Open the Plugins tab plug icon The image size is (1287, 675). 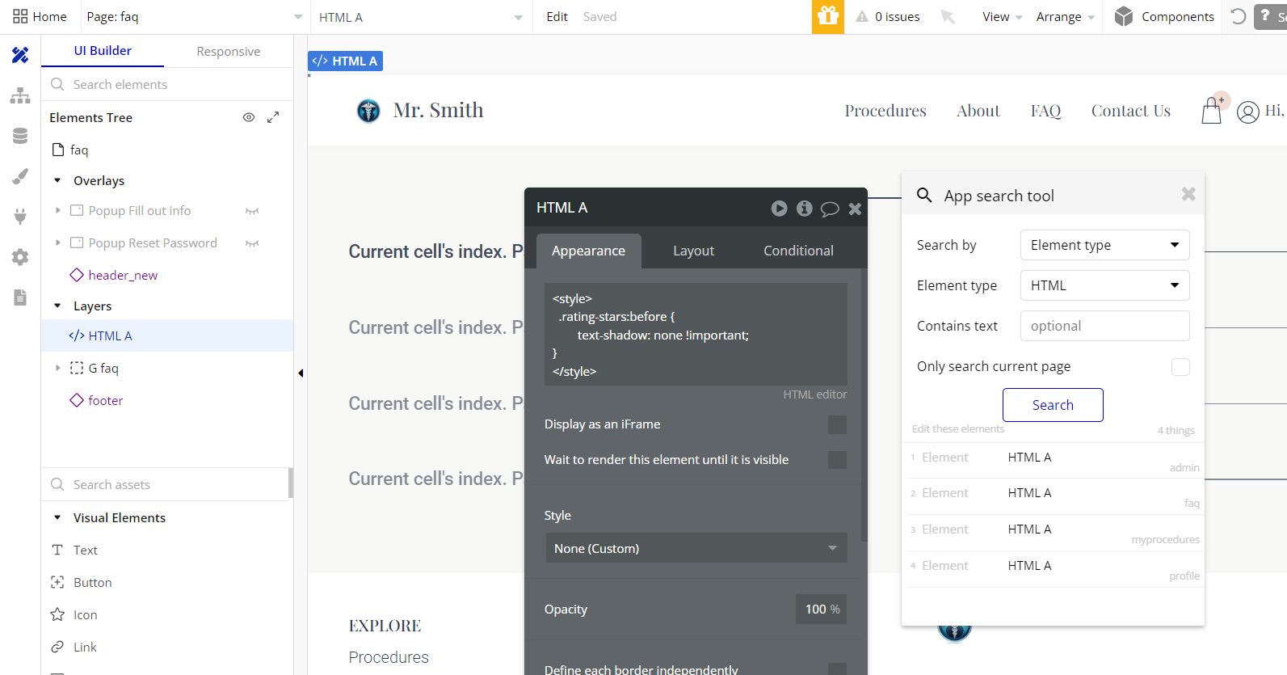[x=20, y=216]
